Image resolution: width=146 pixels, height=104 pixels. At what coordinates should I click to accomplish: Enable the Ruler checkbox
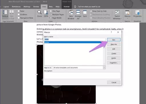(x=19, y=11)
